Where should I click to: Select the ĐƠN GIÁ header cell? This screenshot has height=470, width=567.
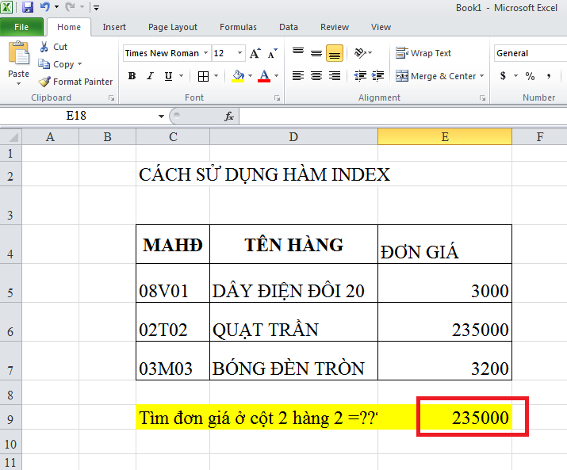[445, 244]
